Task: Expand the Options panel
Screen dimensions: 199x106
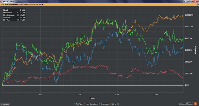Action: point(5,104)
